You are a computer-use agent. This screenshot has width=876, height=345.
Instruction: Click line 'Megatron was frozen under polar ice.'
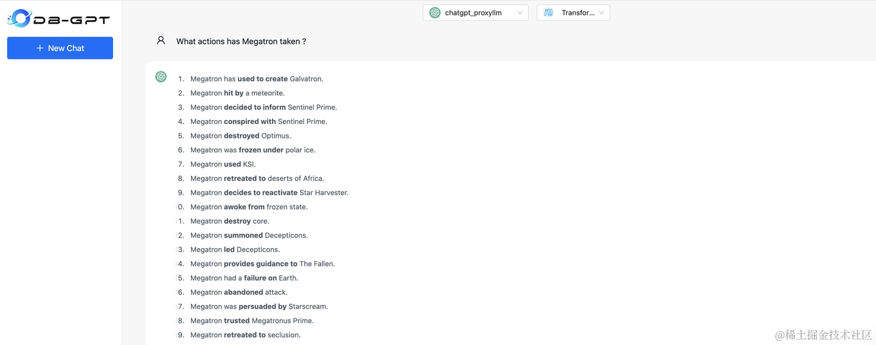253,150
